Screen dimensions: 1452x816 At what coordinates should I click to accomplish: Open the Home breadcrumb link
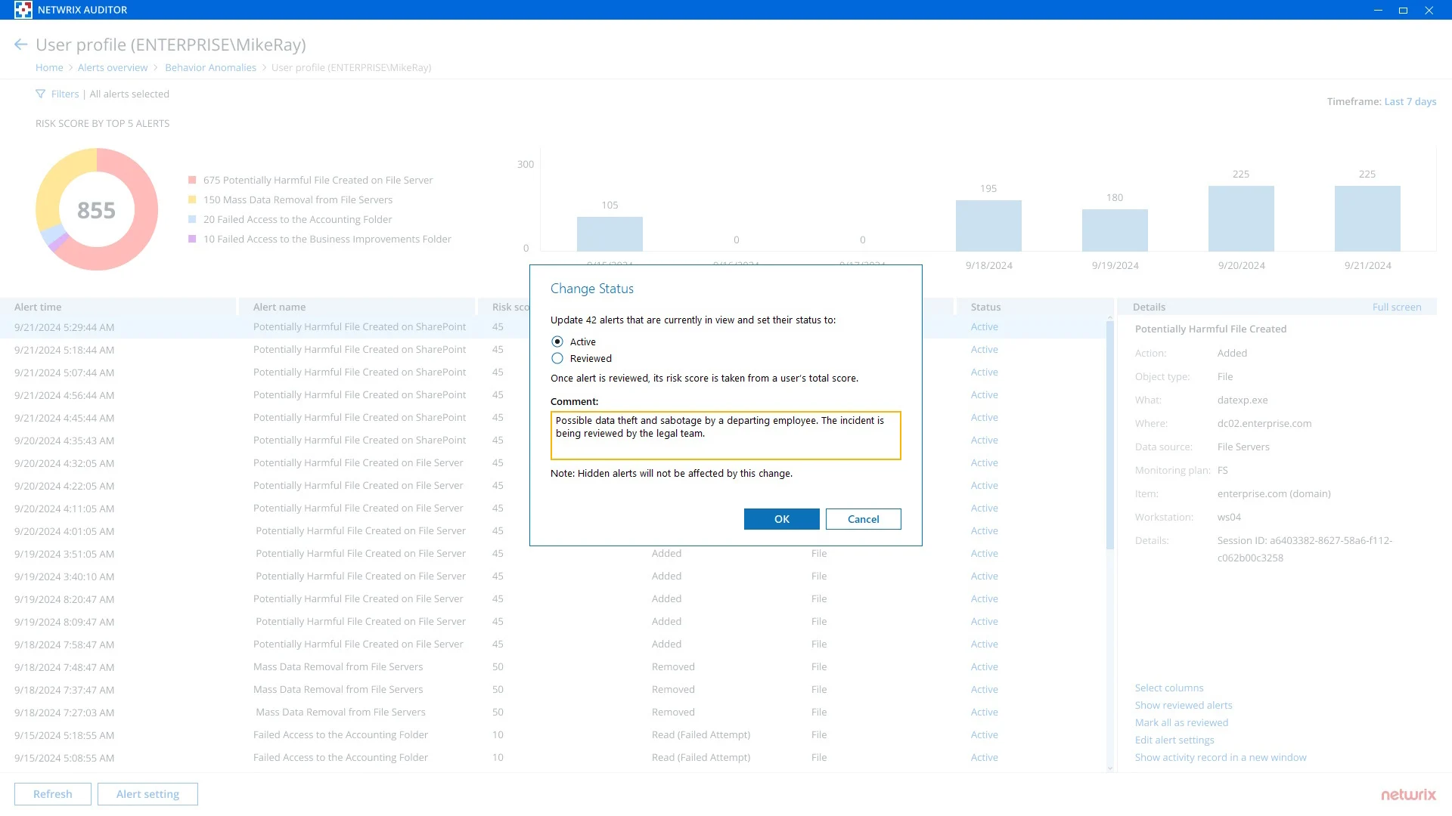pos(49,68)
